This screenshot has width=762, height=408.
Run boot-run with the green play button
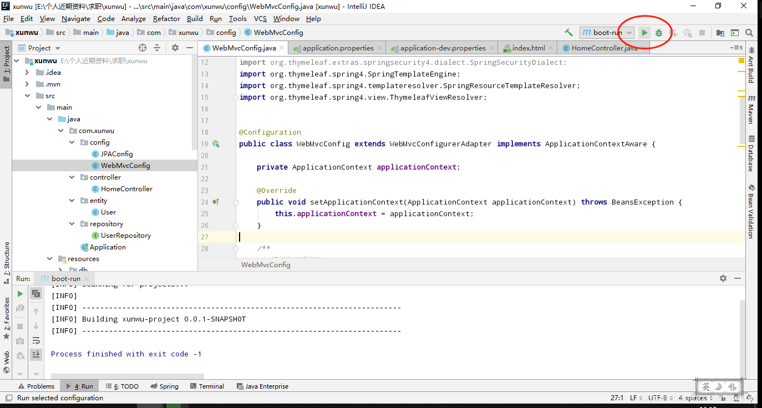[644, 33]
